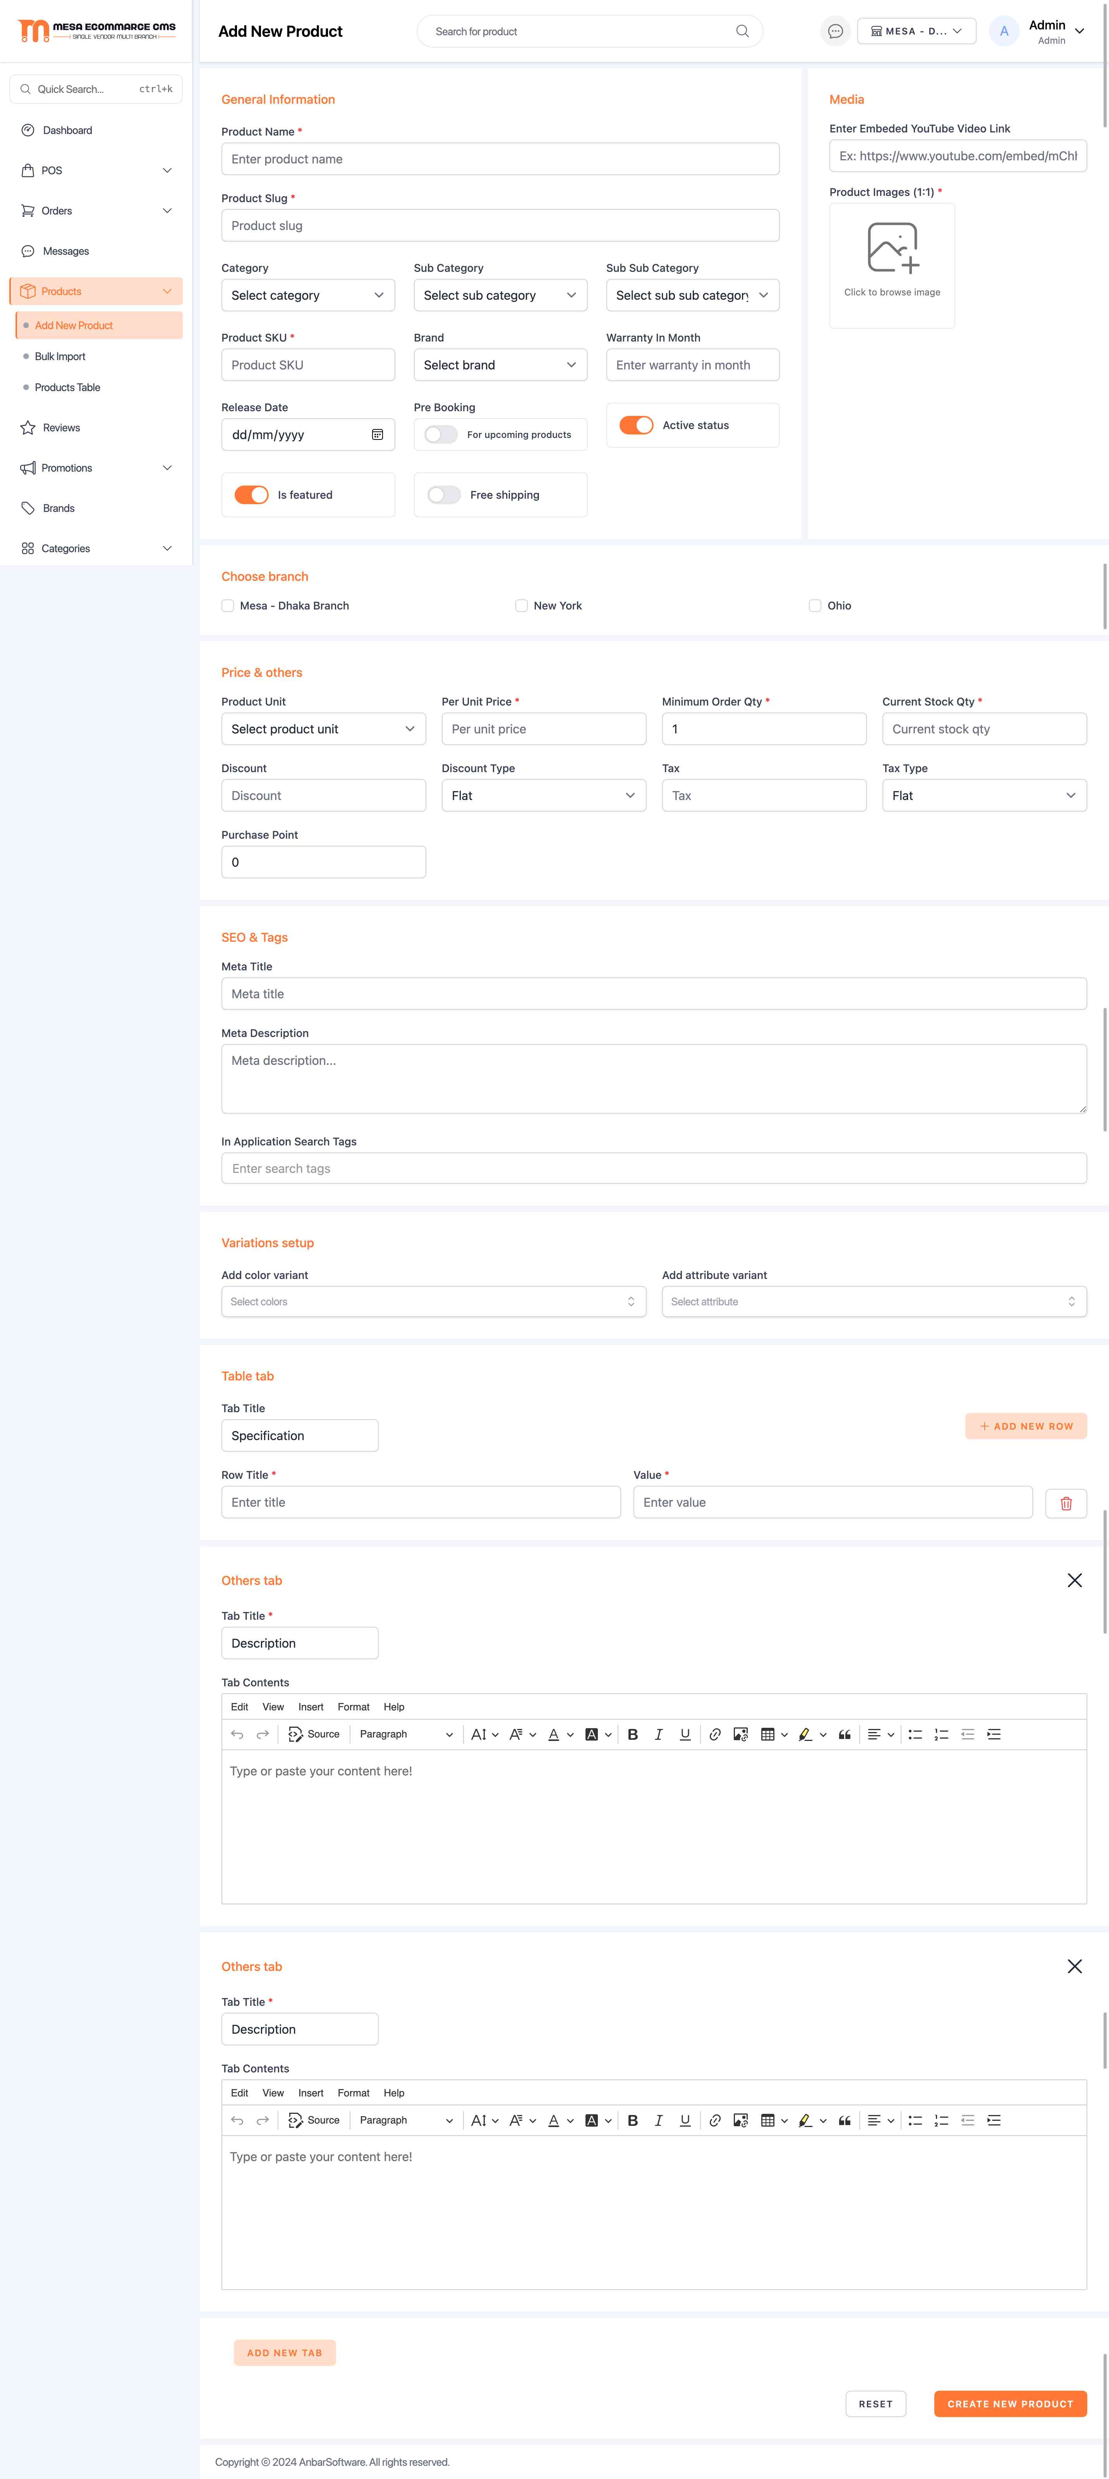Click Italic in first Others tab editor
This screenshot has height=2479, width=1109.
click(658, 1734)
